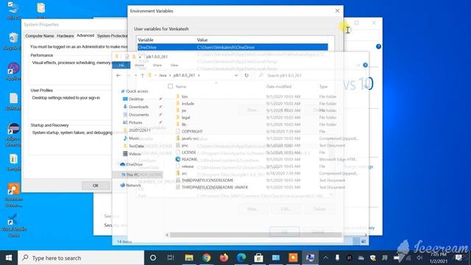This screenshot has height=265, width=471.
Task: Go to Documents in Quick access
Action: click(138, 115)
